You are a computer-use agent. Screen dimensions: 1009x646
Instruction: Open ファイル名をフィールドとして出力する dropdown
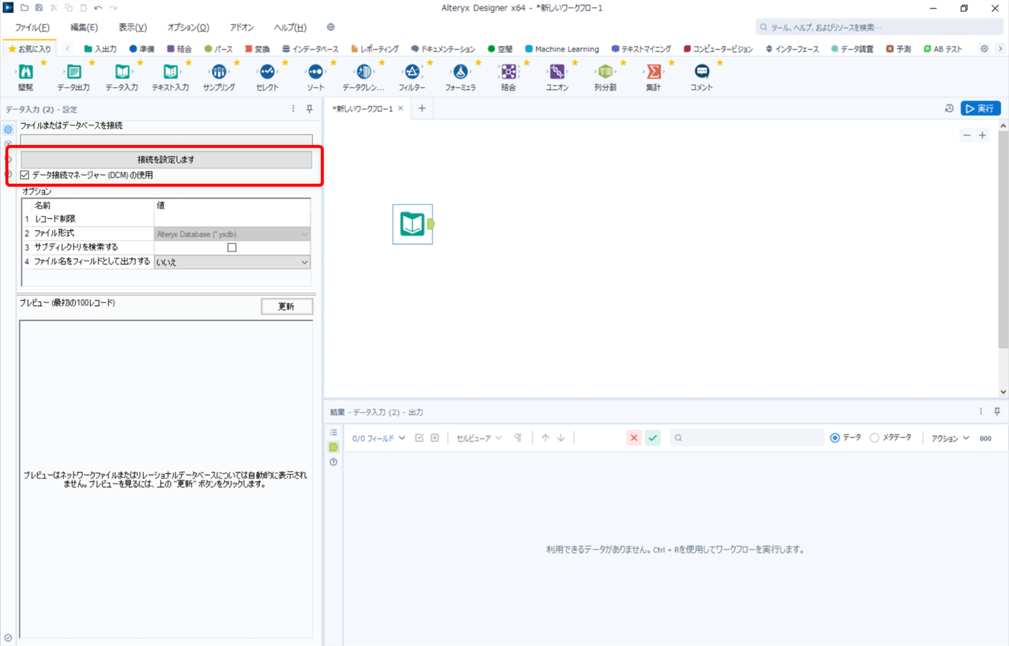(232, 262)
